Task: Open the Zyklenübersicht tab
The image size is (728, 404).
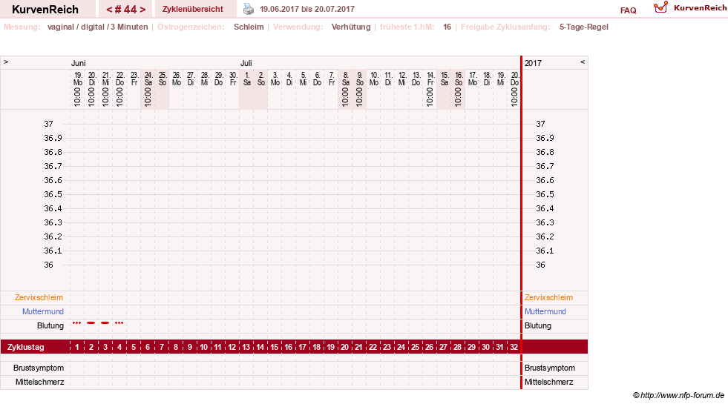Action: tap(193, 10)
